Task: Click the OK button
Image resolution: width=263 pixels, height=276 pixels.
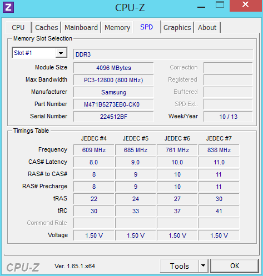Action: (x=235, y=266)
